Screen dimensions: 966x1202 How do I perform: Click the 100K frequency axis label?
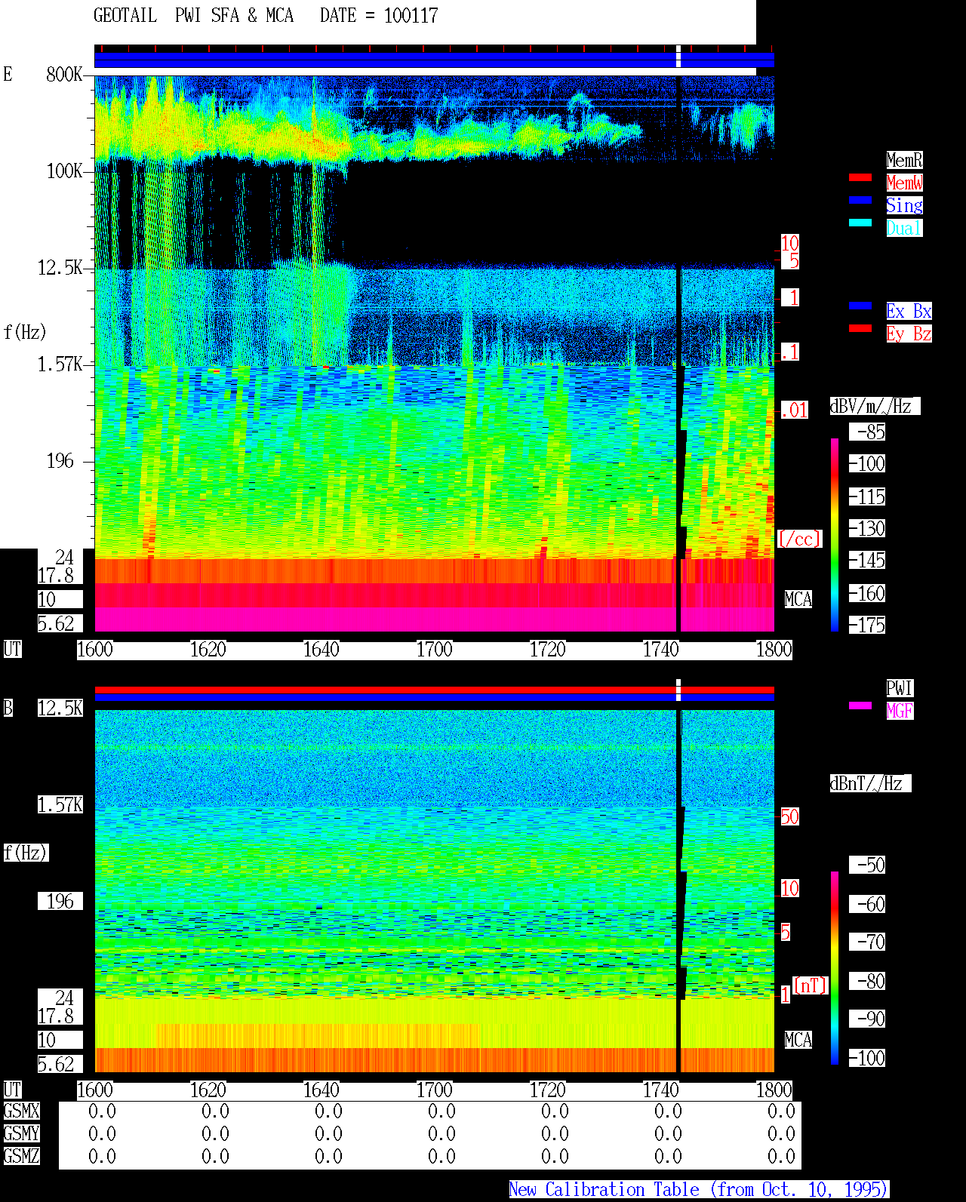(x=64, y=171)
